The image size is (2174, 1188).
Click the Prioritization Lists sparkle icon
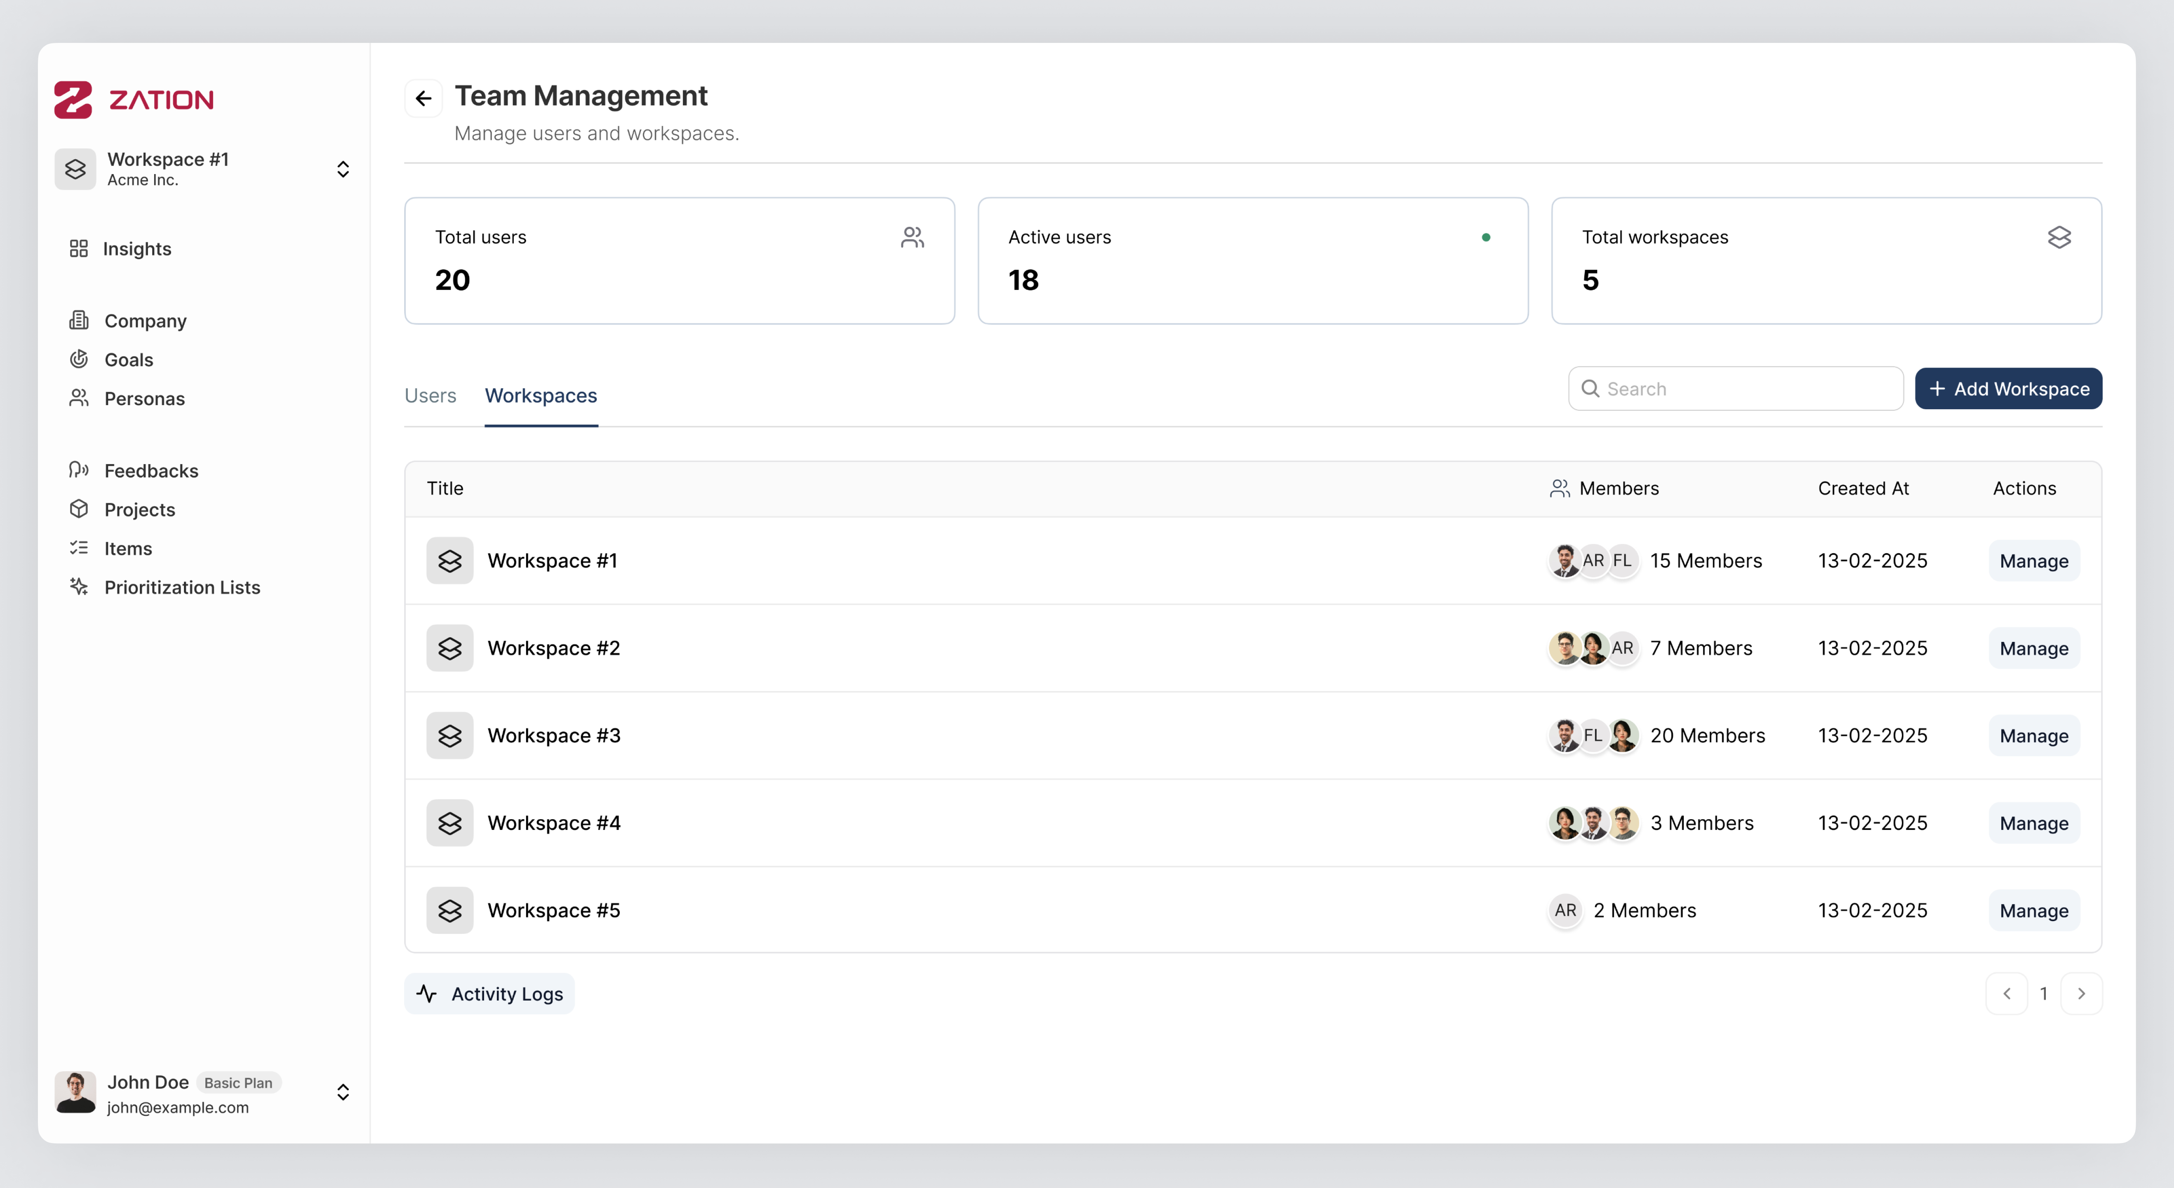pos(78,587)
